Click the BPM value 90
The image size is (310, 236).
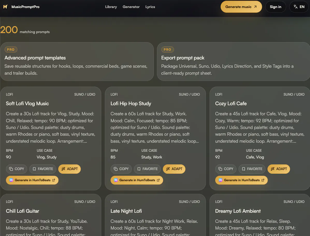(x=9, y=157)
